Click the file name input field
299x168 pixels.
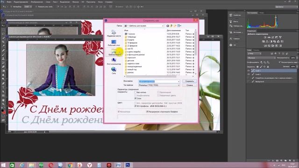click(158, 82)
